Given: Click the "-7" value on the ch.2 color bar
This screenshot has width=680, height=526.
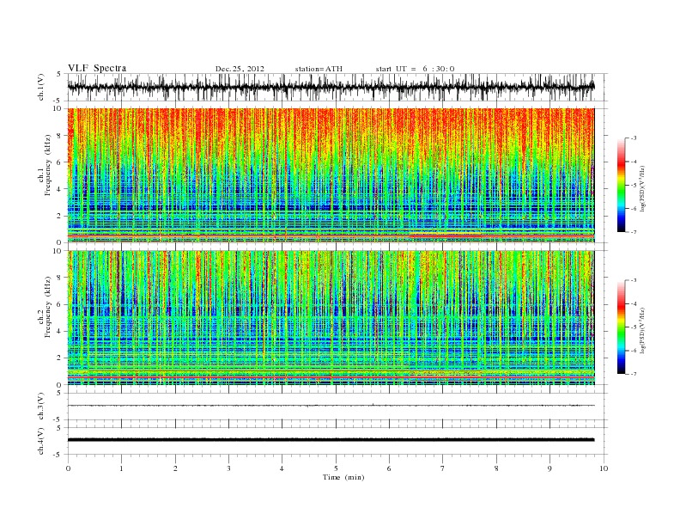Looking at the screenshot, I should pos(634,374).
